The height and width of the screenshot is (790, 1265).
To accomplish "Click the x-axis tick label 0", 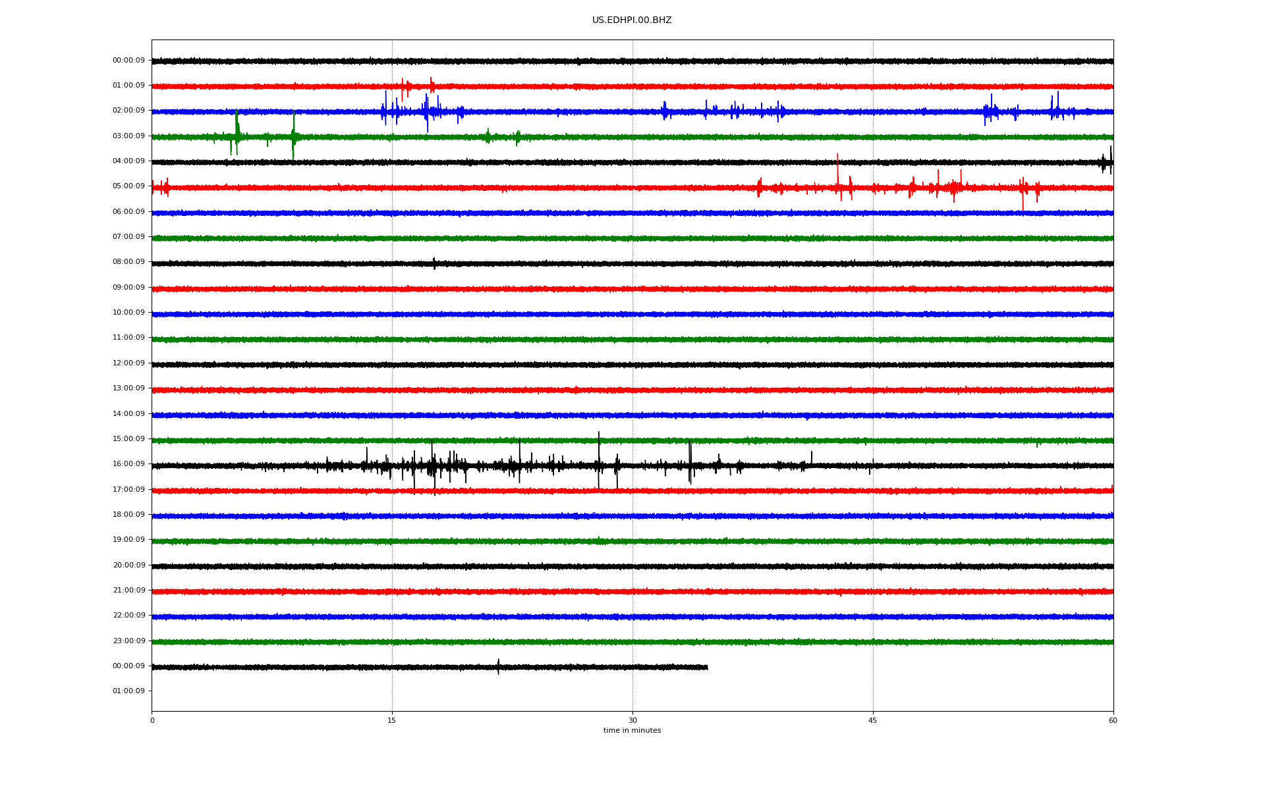I will pos(152,720).
